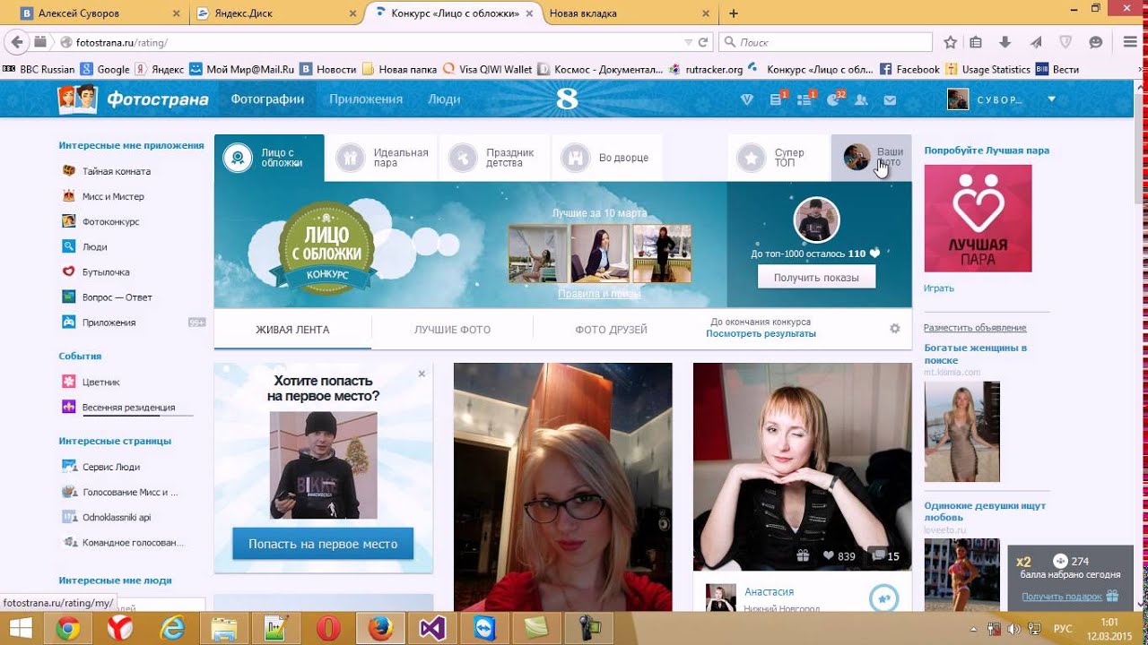Switch to ЛУЧШИЕ ФОТО tab
Viewport: 1148px width, 645px height.
click(x=452, y=330)
